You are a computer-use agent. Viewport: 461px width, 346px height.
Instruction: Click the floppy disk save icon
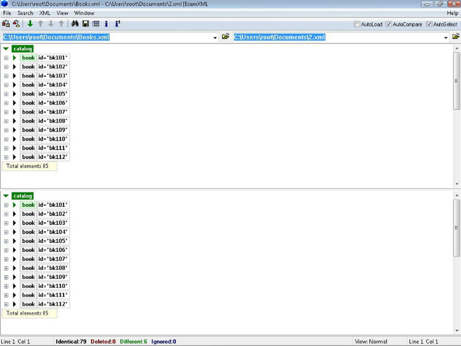(x=85, y=24)
